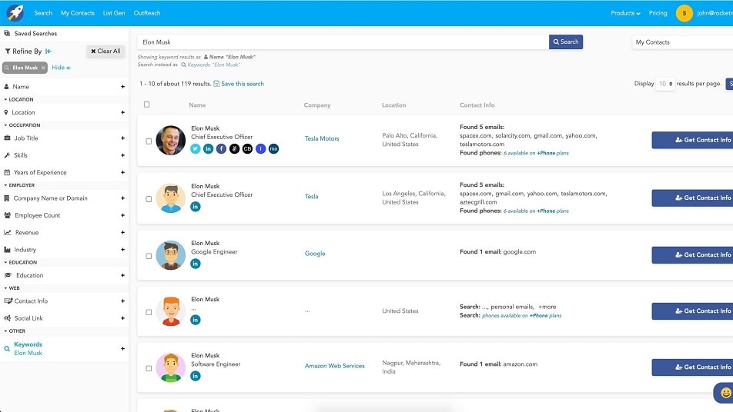Click avatar of Software Engineer Elon Musk
This screenshot has width=733, height=412.
[171, 367]
